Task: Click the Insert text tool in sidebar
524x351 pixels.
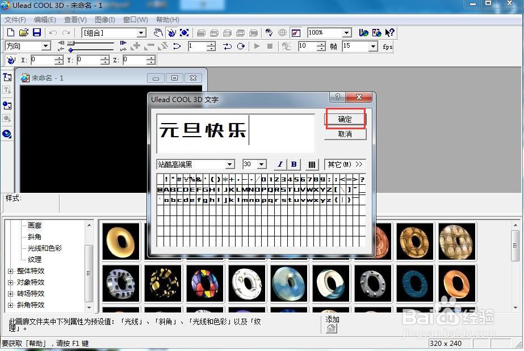Action: click(x=7, y=77)
